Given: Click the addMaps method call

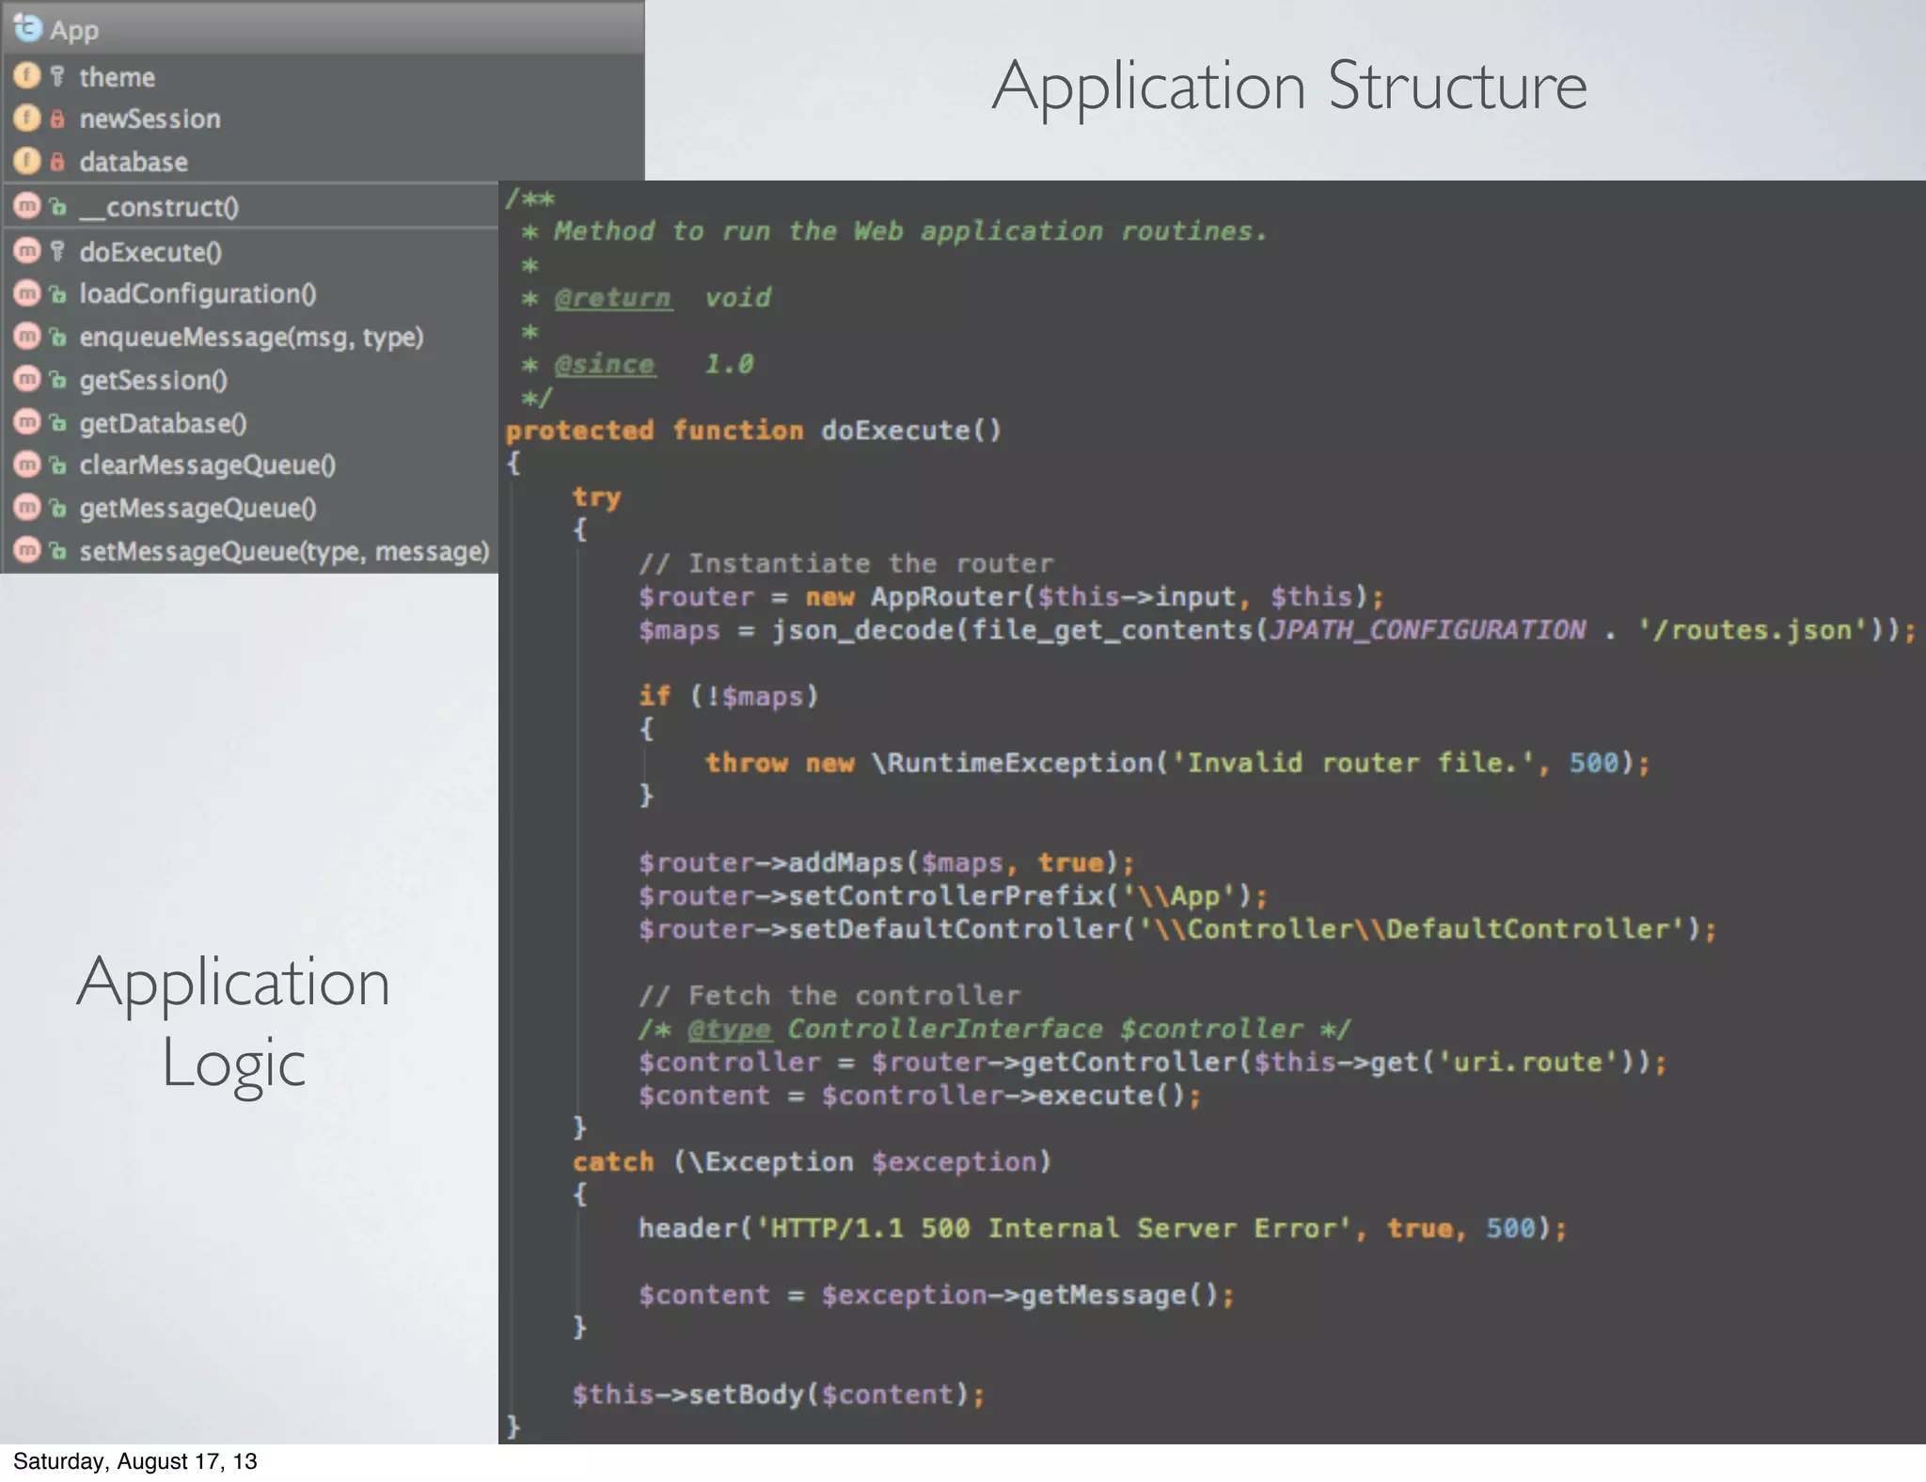Looking at the screenshot, I should click(x=845, y=863).
